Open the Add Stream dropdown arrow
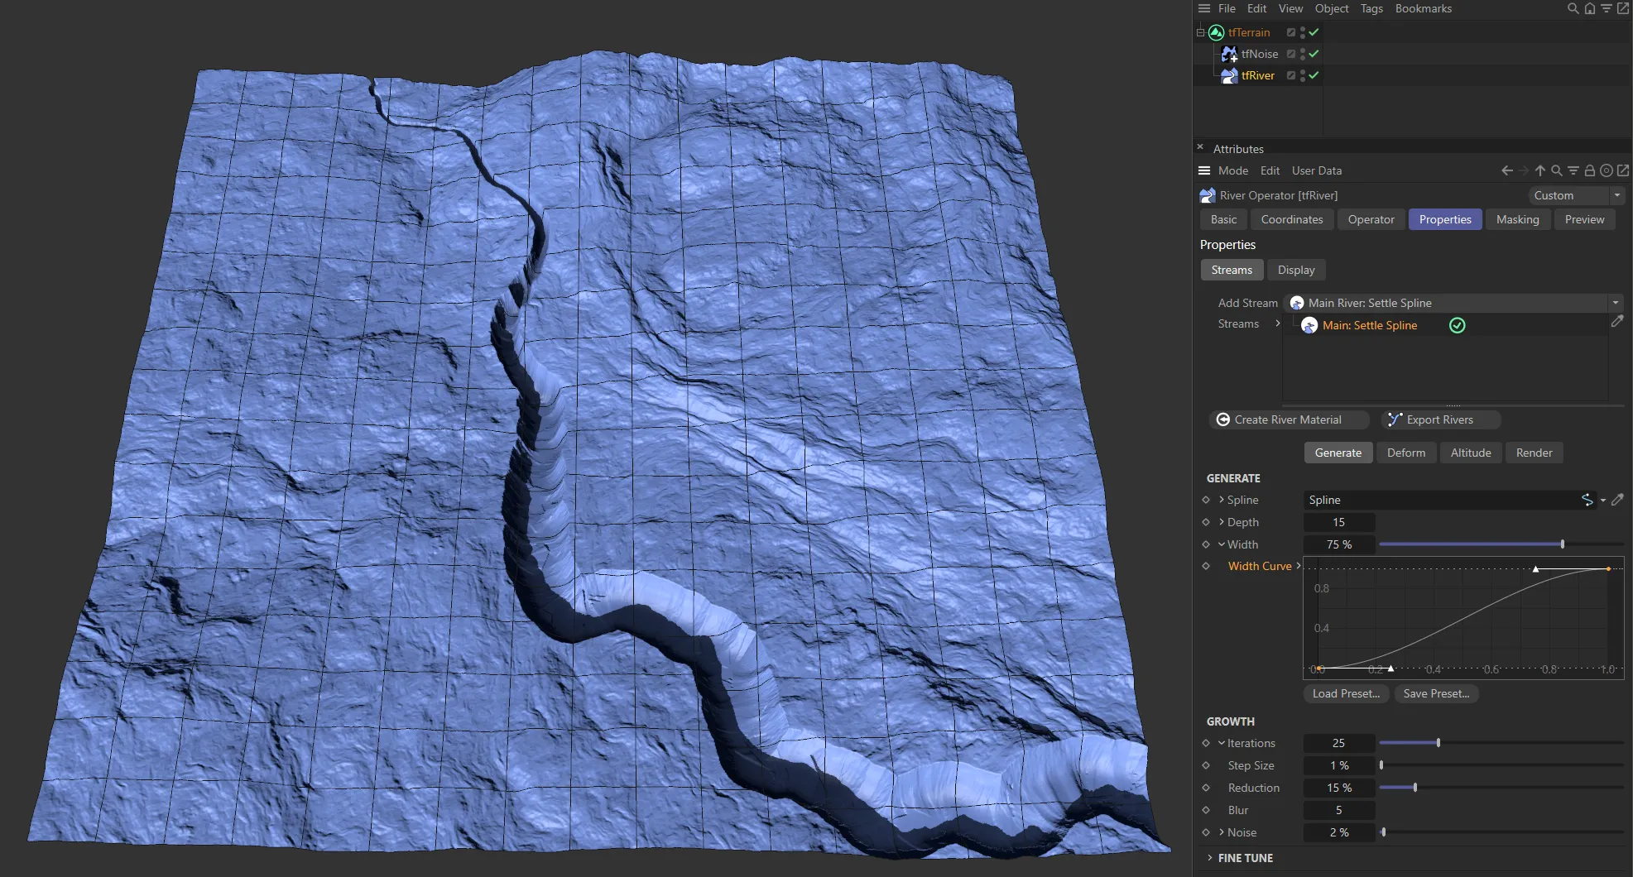The image size is (1633, 877). (x=1616, y=303)
